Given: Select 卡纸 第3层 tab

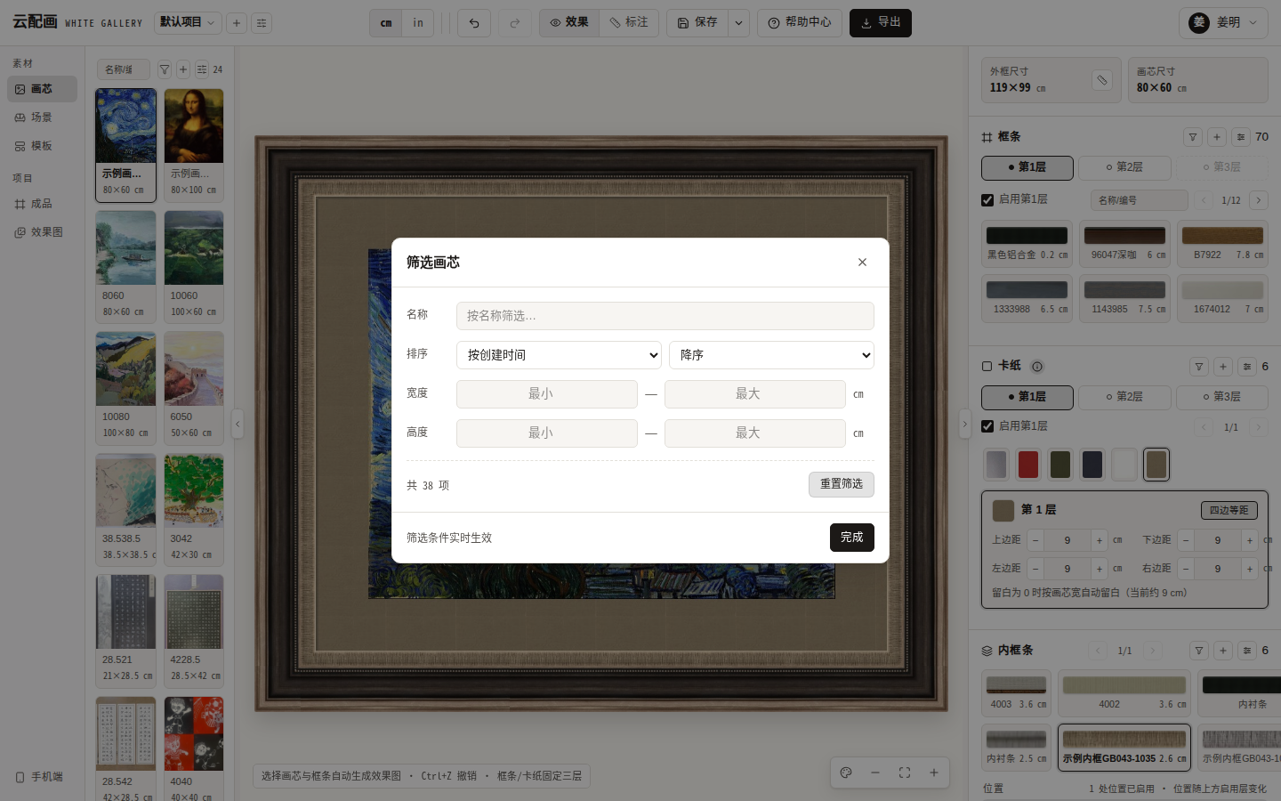Looking at the screenshot, I should click(1222, 397).
